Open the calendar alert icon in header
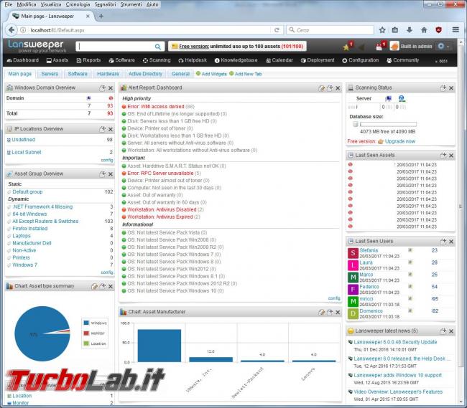The width and height of the screenshot is (467, 408). pos(380,47)
